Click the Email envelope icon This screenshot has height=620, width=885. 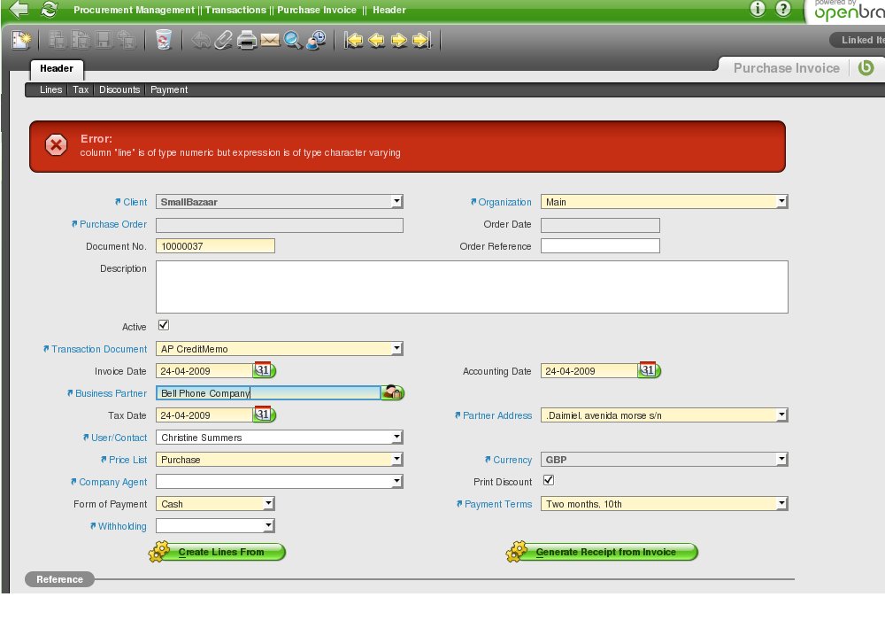pyautogui.click(x=270, y=40)
